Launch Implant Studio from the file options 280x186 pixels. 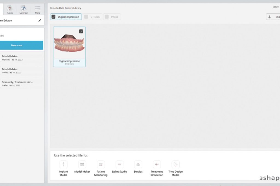tap(63, 167)
